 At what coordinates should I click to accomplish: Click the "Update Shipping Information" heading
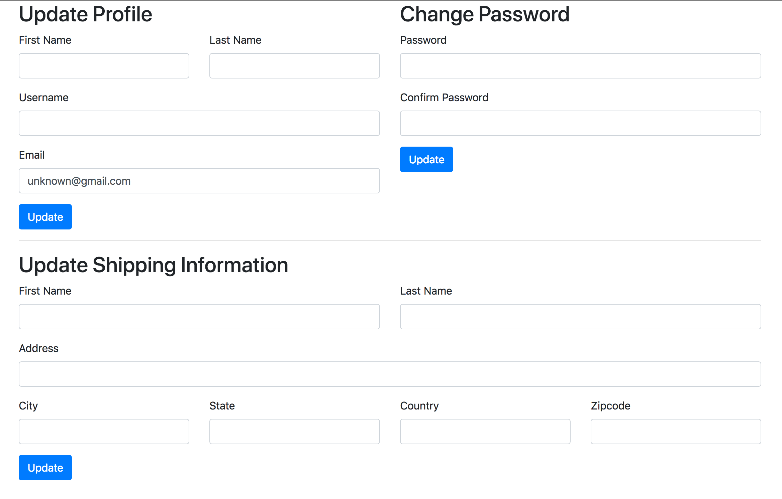pyautogui.click(x=154, y=265)
